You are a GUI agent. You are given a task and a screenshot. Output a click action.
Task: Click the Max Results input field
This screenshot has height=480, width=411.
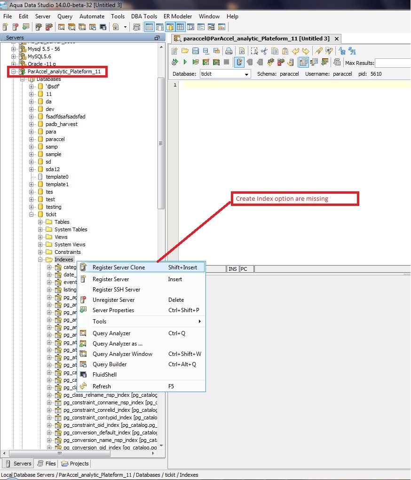click(x=393, y=63)
